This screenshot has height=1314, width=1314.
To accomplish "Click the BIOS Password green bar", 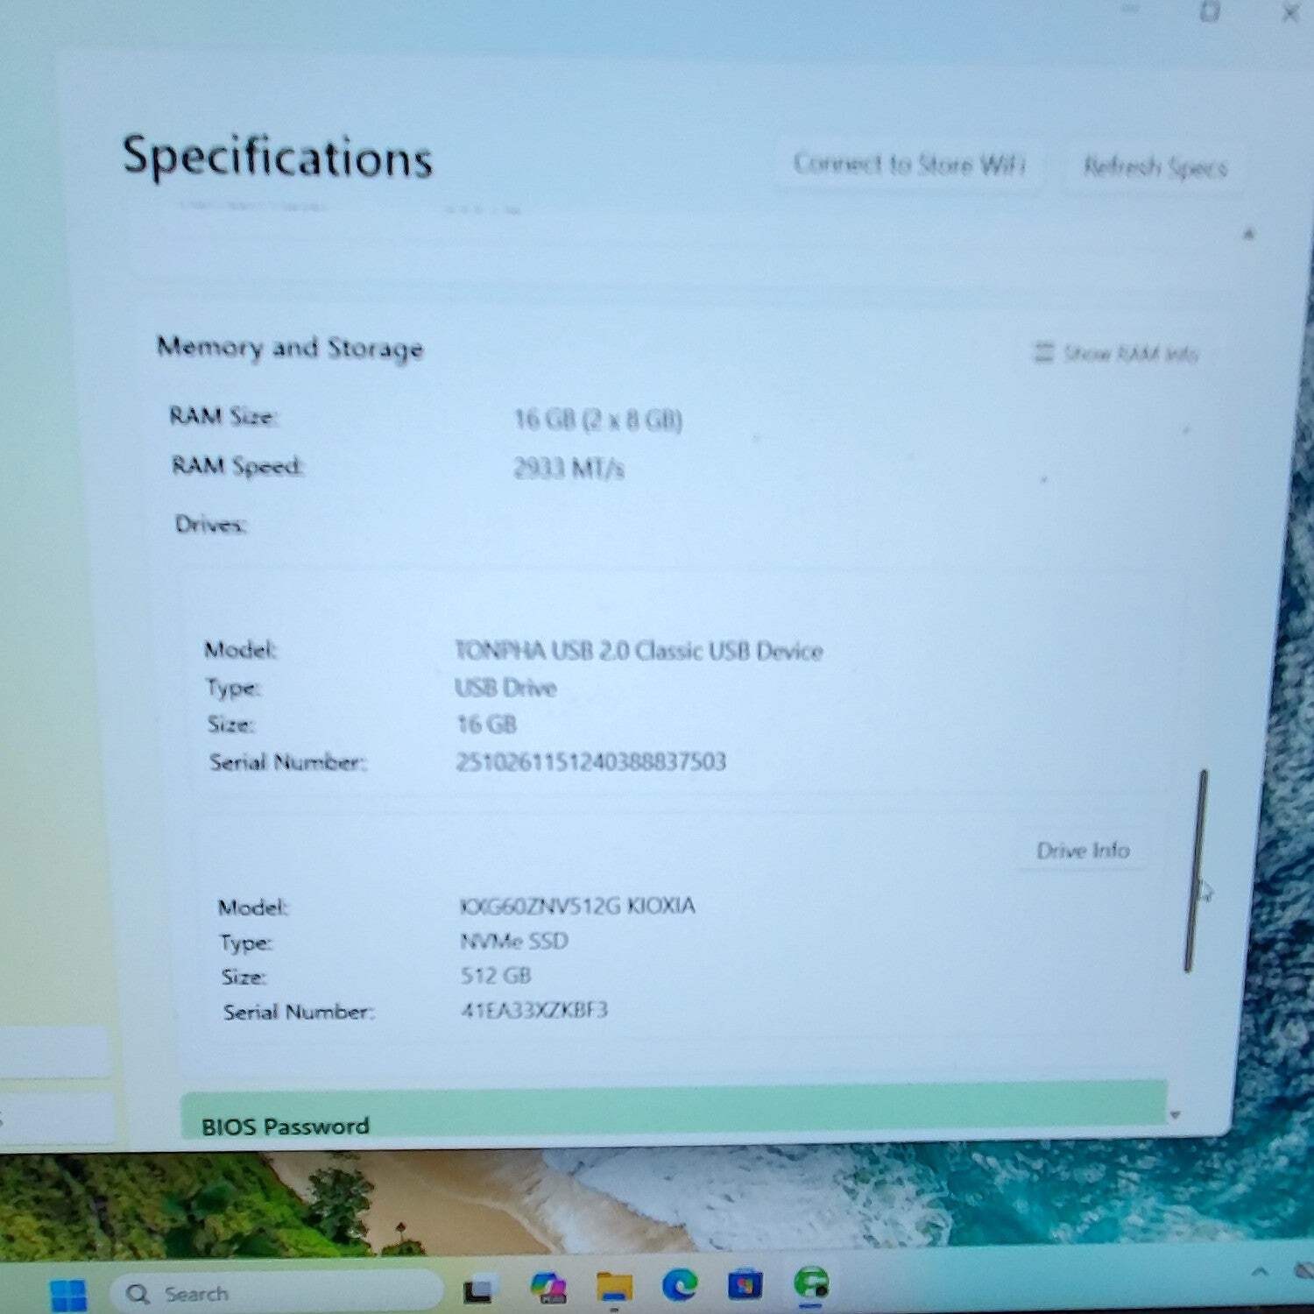I will 673,1110.
